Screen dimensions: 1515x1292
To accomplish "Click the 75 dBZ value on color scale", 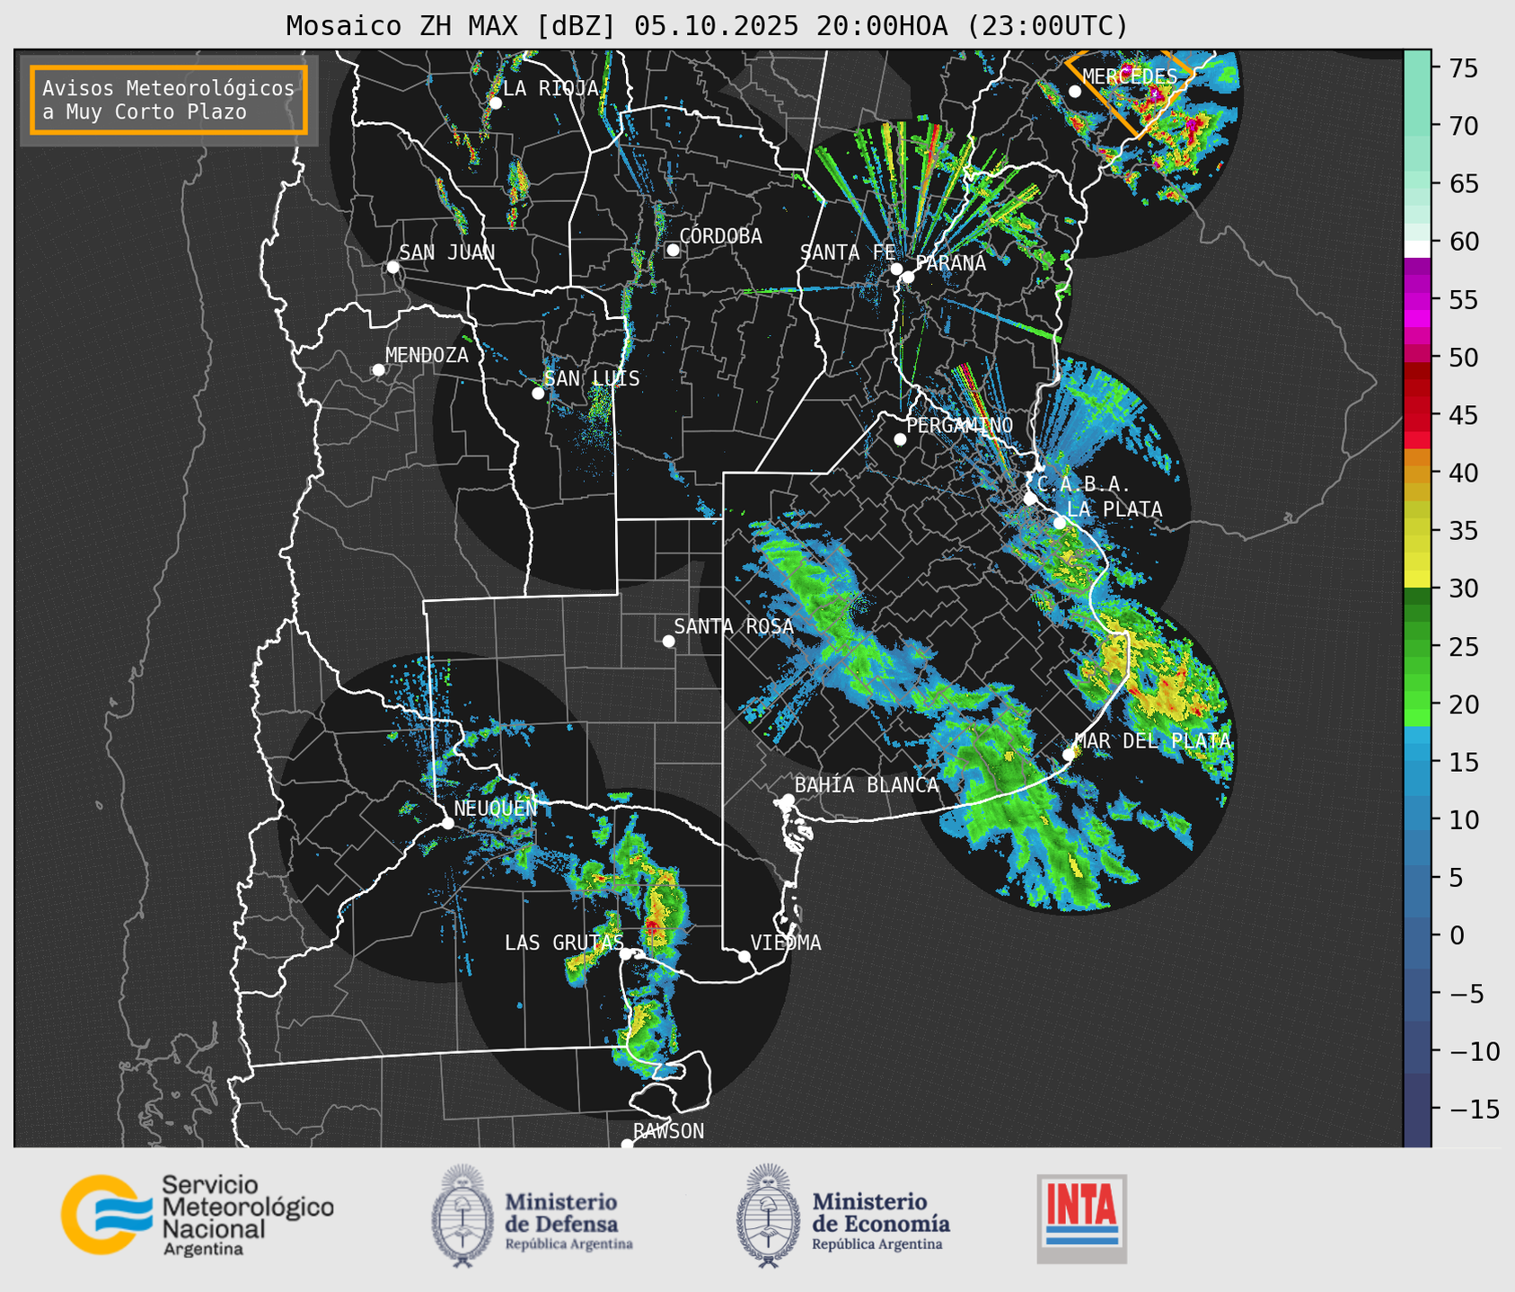I will (x=1465, y=69).
